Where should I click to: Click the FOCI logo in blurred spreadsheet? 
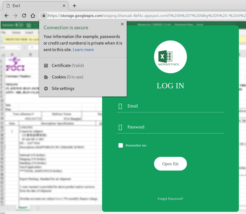[15, 65]
